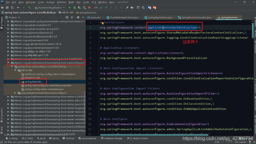The height and width of the screenshot is (144, 256).
Task: Commit changes with the green checkmark icon
Action: (x=106, y=8)
